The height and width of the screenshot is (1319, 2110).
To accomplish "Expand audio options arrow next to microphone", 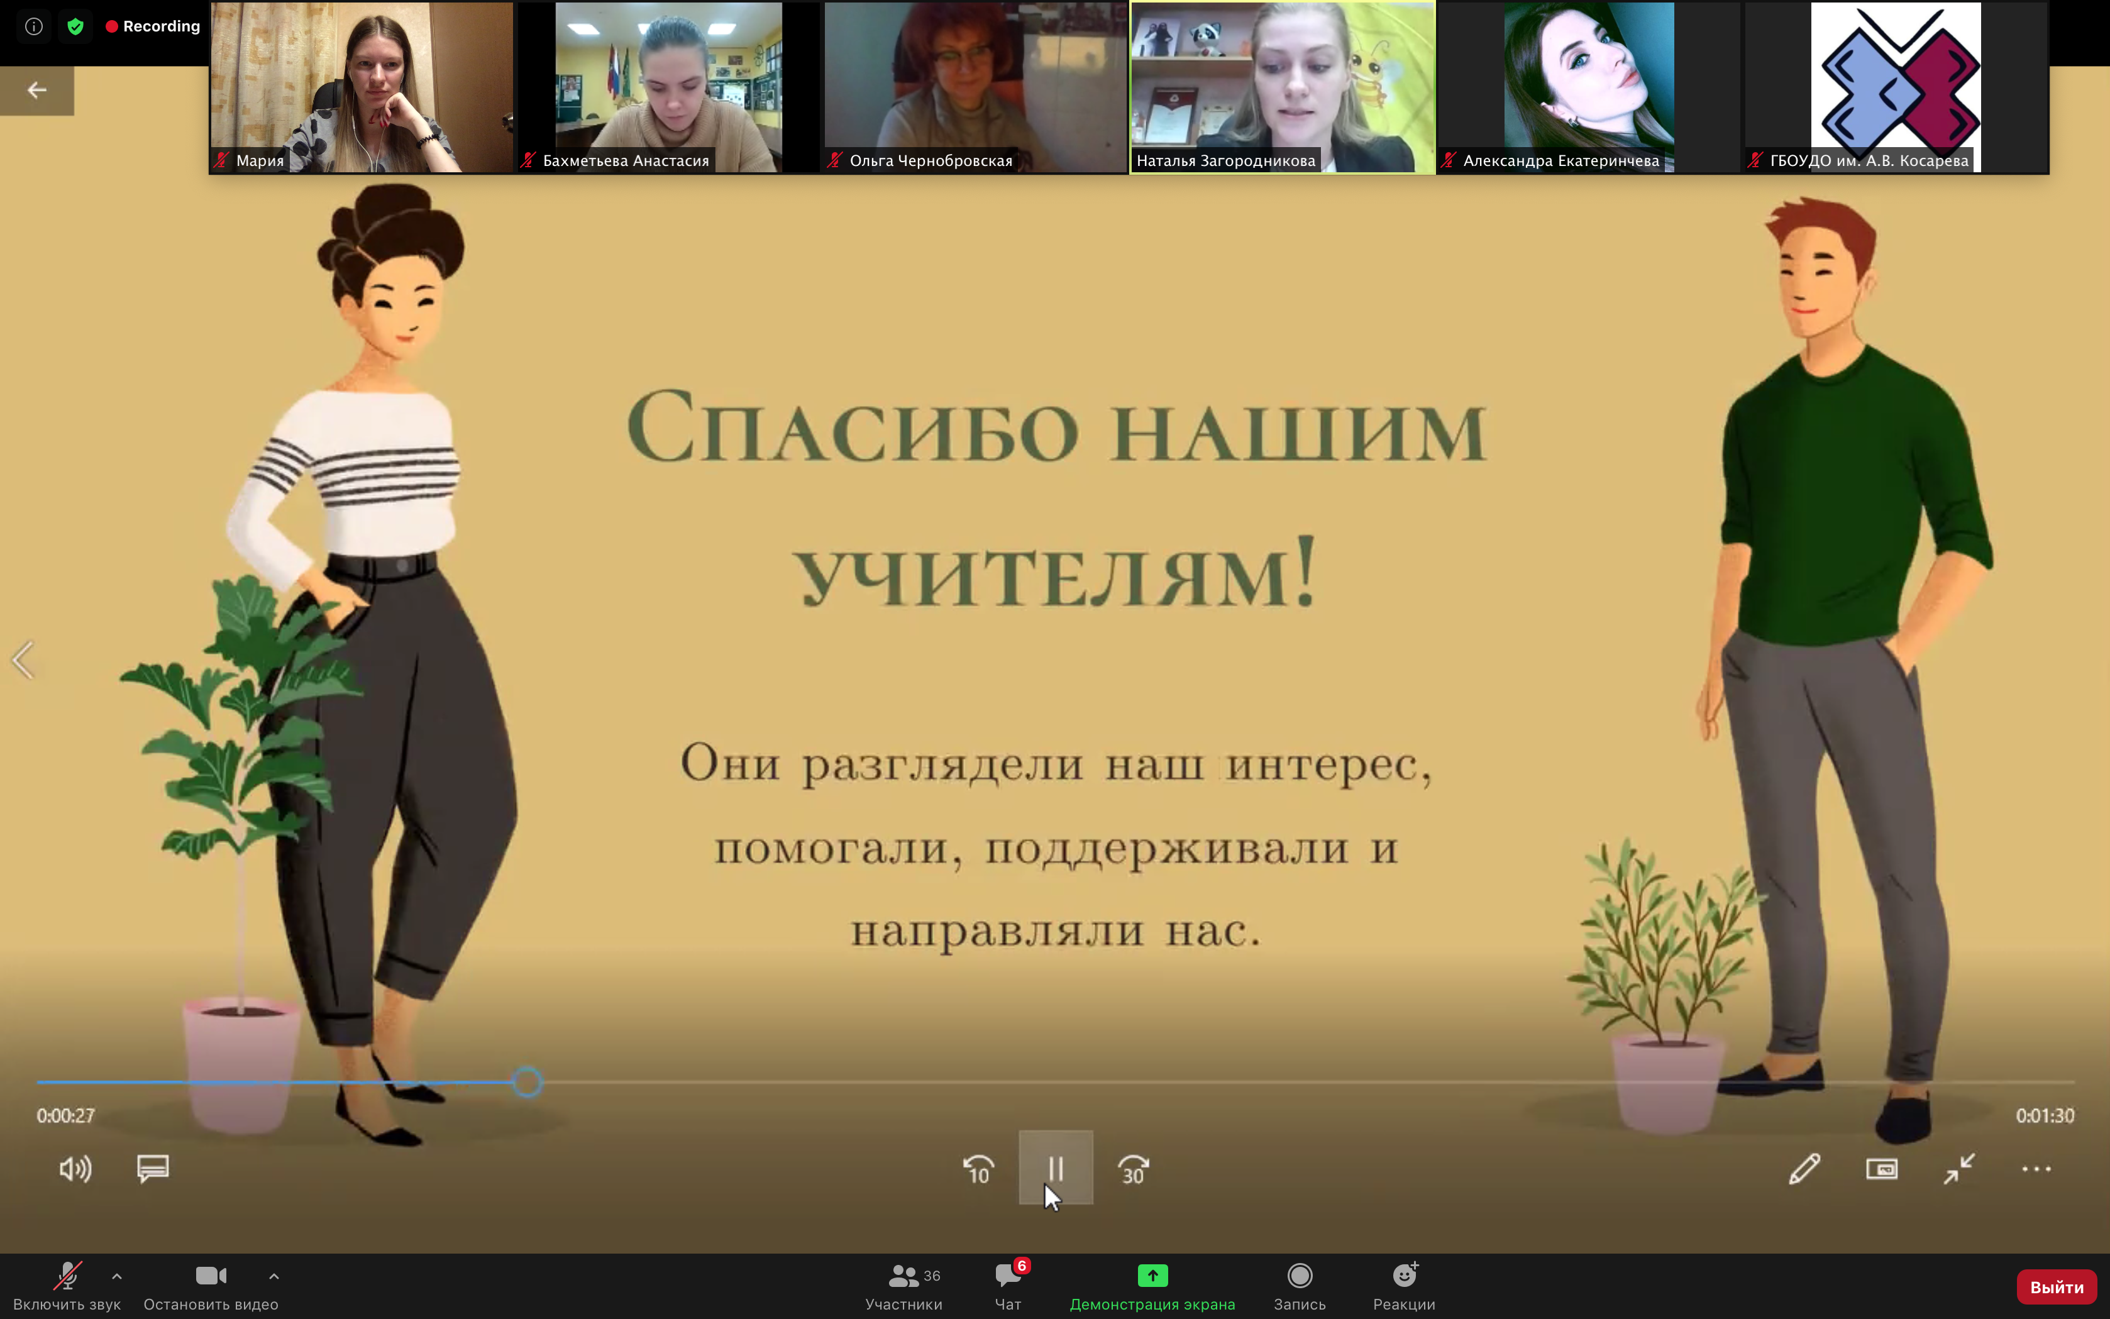I will pyautogui.click(x=117, y=1276).
